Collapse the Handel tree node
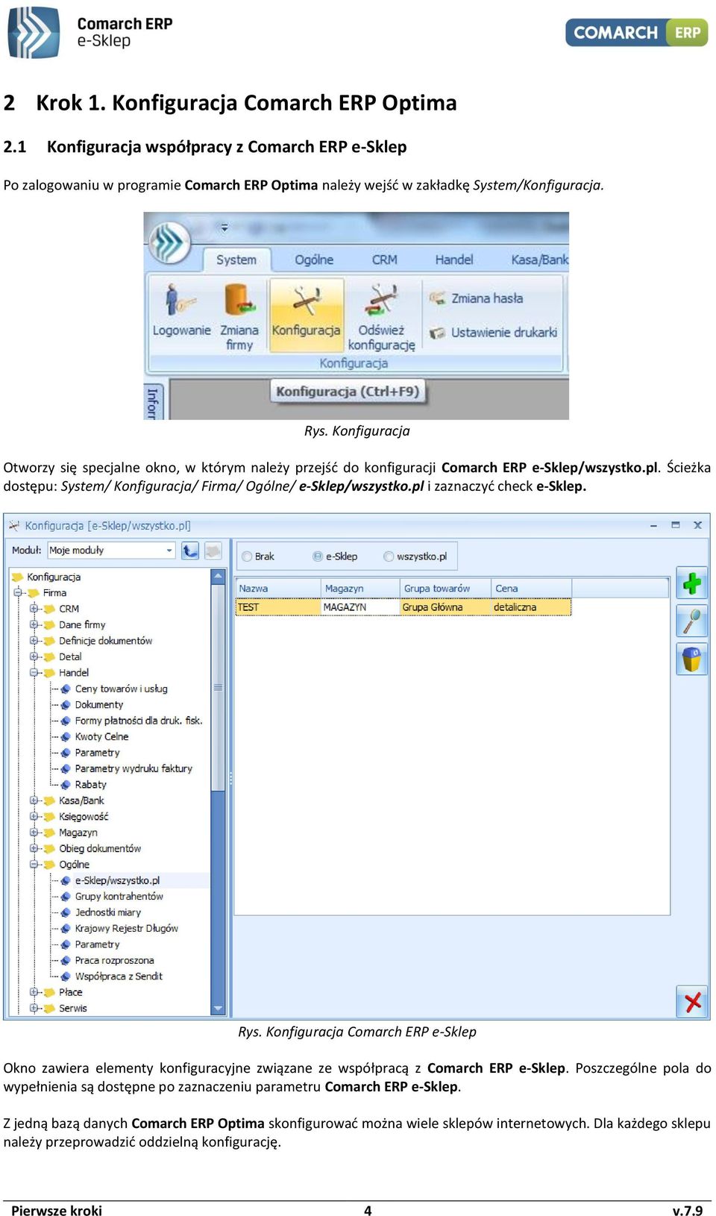716x1216 pixels. pos(34,673)
